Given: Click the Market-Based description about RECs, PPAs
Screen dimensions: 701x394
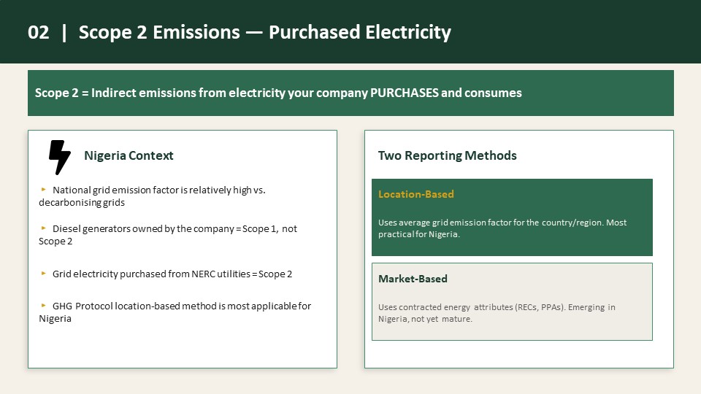Looking at the screenshot, I should point(497,313).
